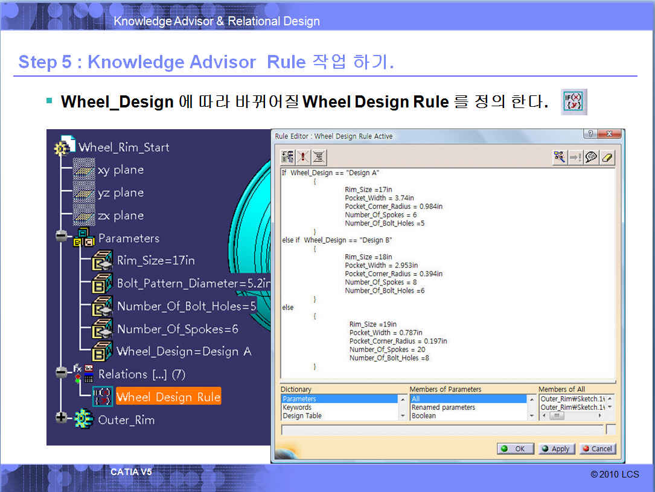The width and height of the screenshot is (655, 492).
Task: Click the first icon in Rule Editor toolbar
Action: pos(288,158)
